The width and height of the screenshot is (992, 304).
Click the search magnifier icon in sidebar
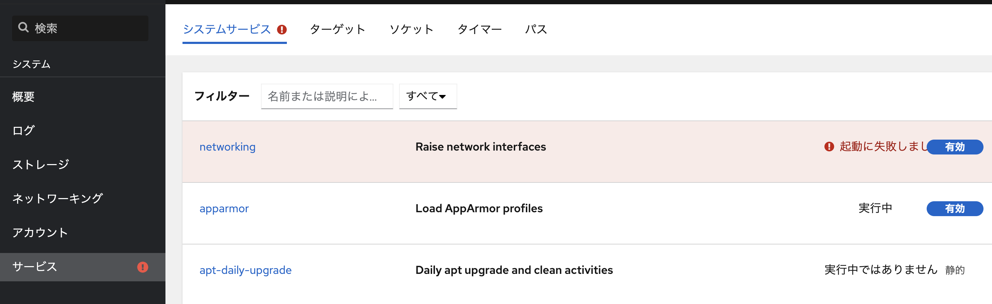coord(23,28)
